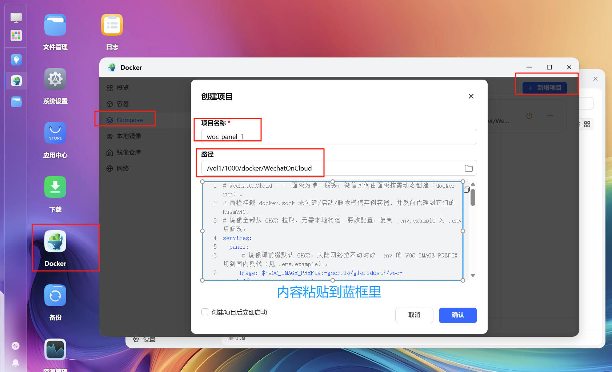This screenshot has width=612, height=372.
Task: Click the 取消 button
Action: [x=414, y=315]
